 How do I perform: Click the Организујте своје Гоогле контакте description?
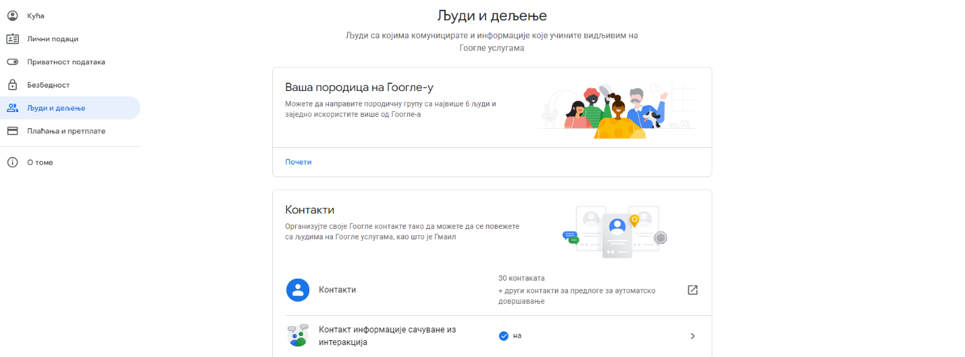click(x=402, y=232)
